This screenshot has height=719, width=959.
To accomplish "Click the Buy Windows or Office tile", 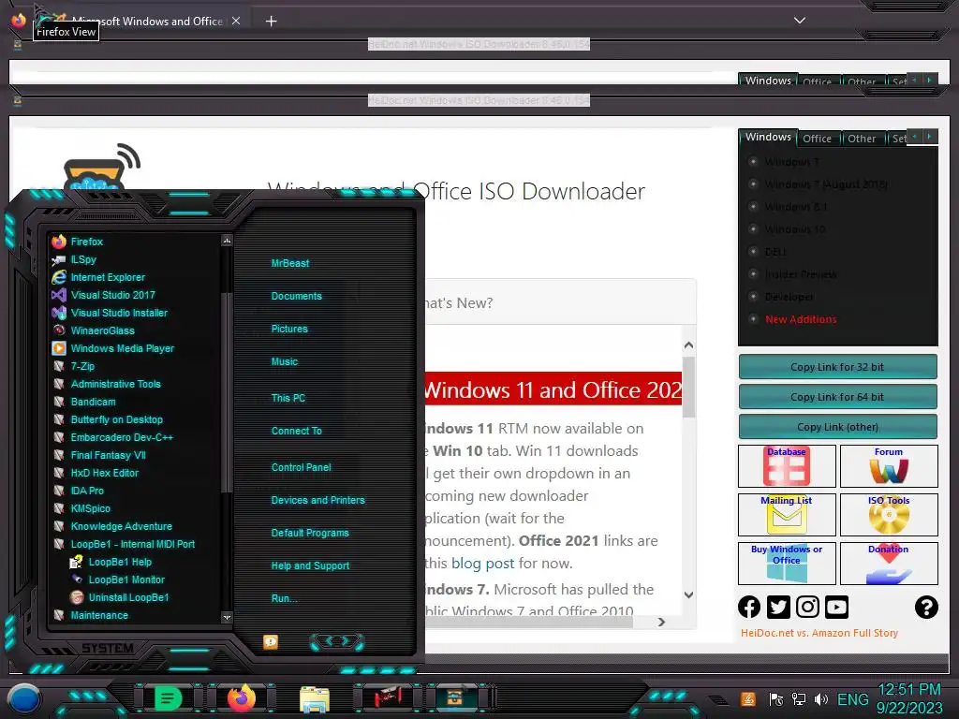I will point(787,563).
